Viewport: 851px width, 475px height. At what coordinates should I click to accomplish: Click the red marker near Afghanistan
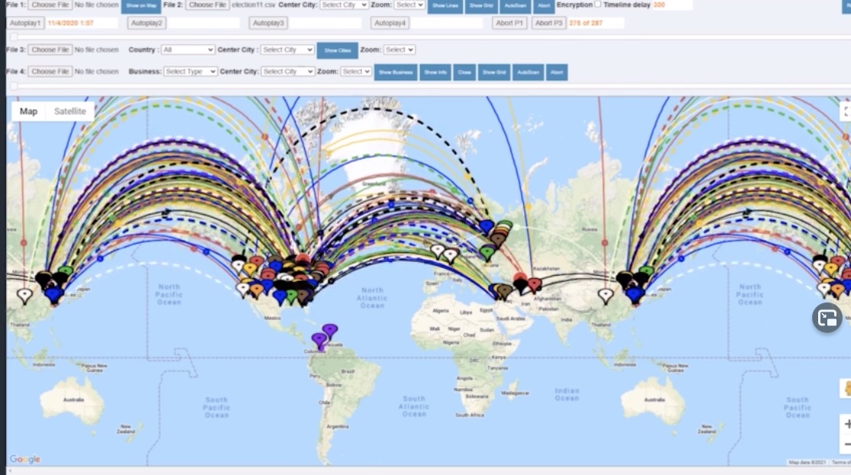pyautogui.click(x=535, y=284)
